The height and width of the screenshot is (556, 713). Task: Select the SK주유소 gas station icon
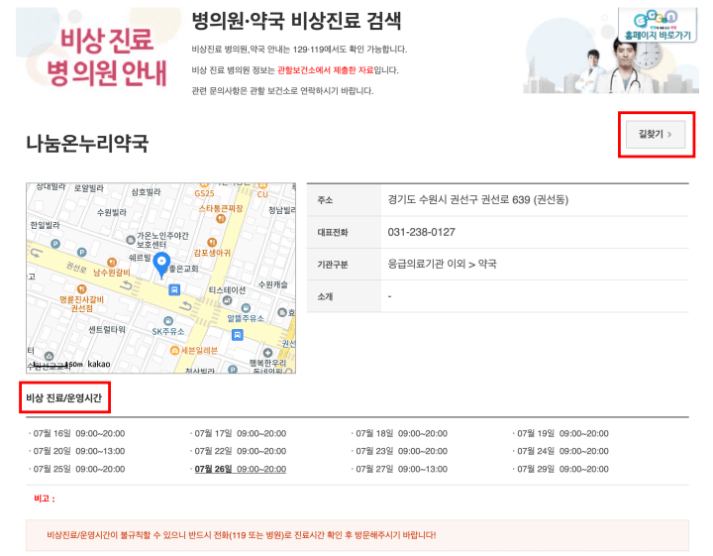tap(168, 321)
